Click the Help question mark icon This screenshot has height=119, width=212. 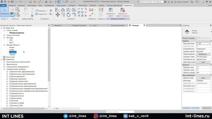pos(197,2)
